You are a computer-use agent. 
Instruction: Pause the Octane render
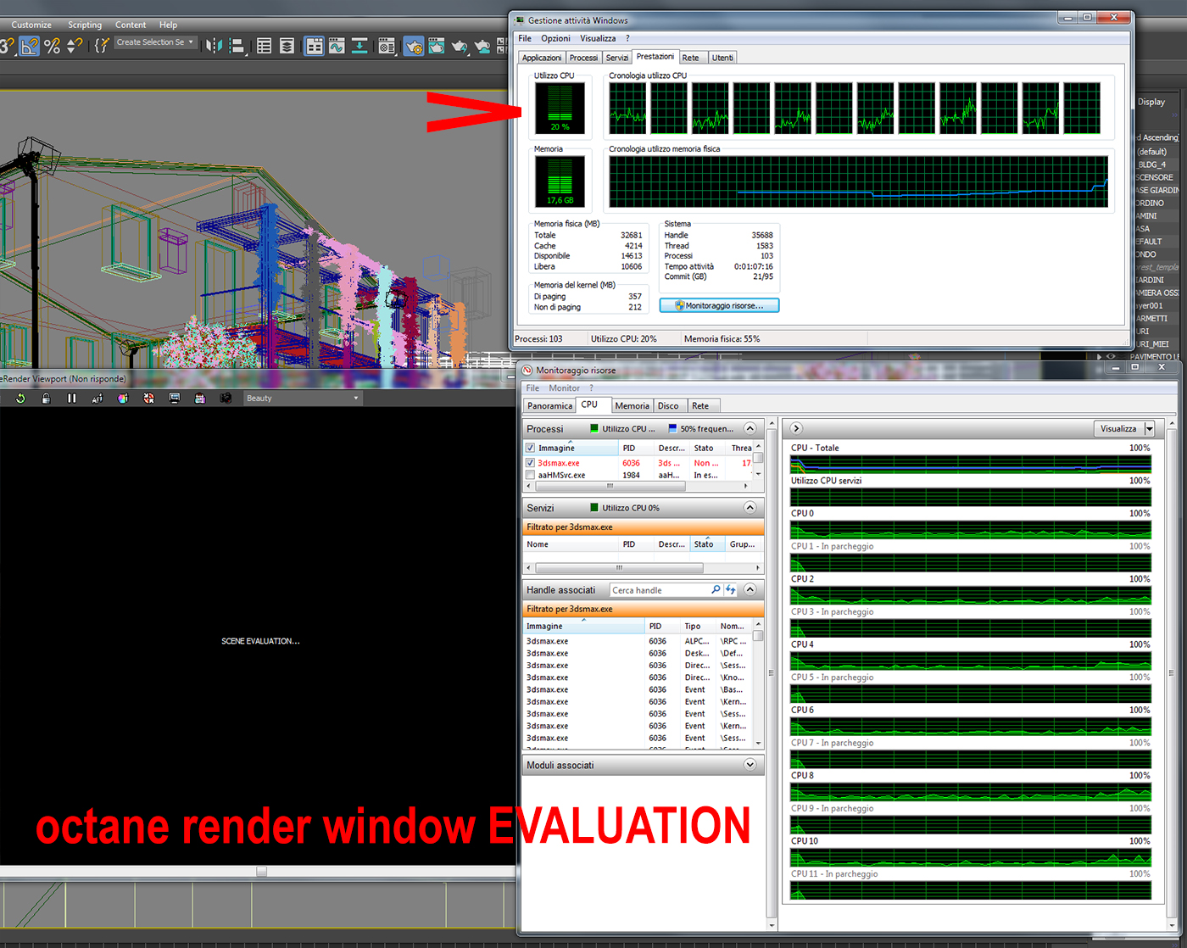click(x=72, y=399)
